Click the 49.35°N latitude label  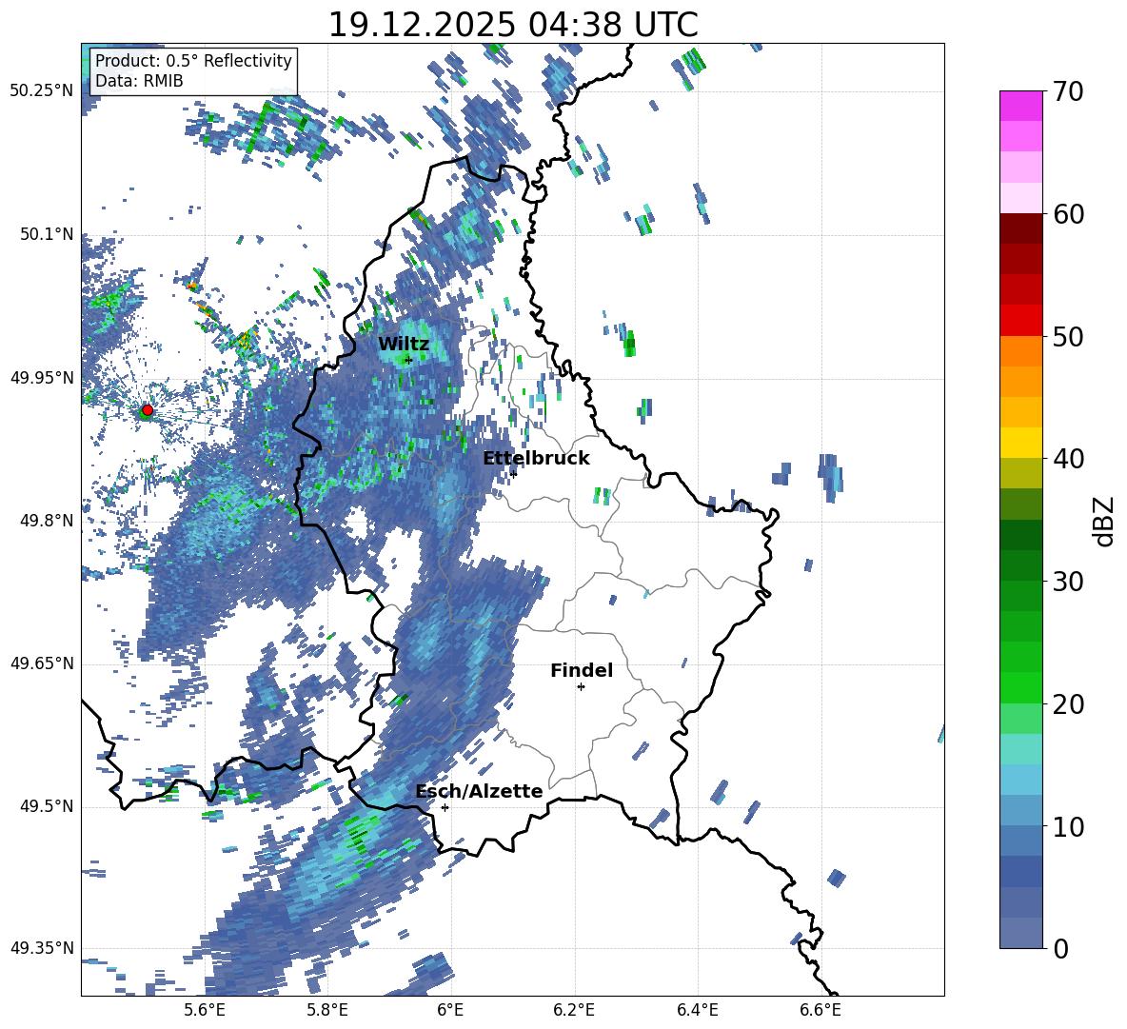click(42, 948)
